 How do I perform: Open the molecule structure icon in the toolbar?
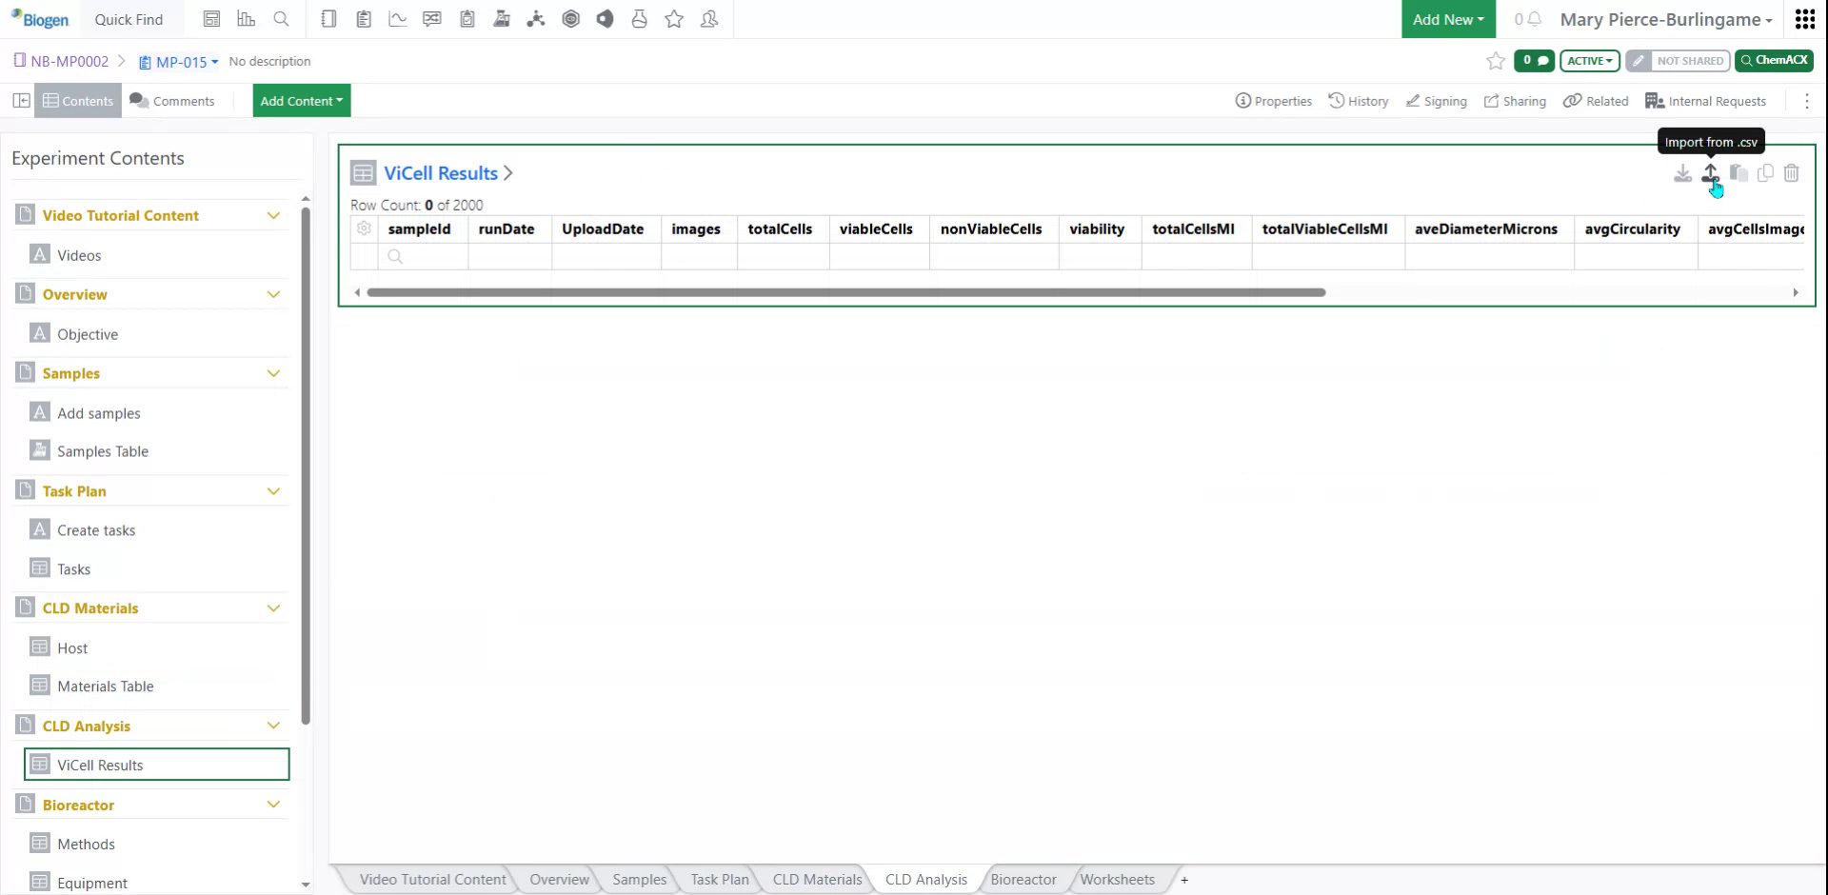point(536,18)
